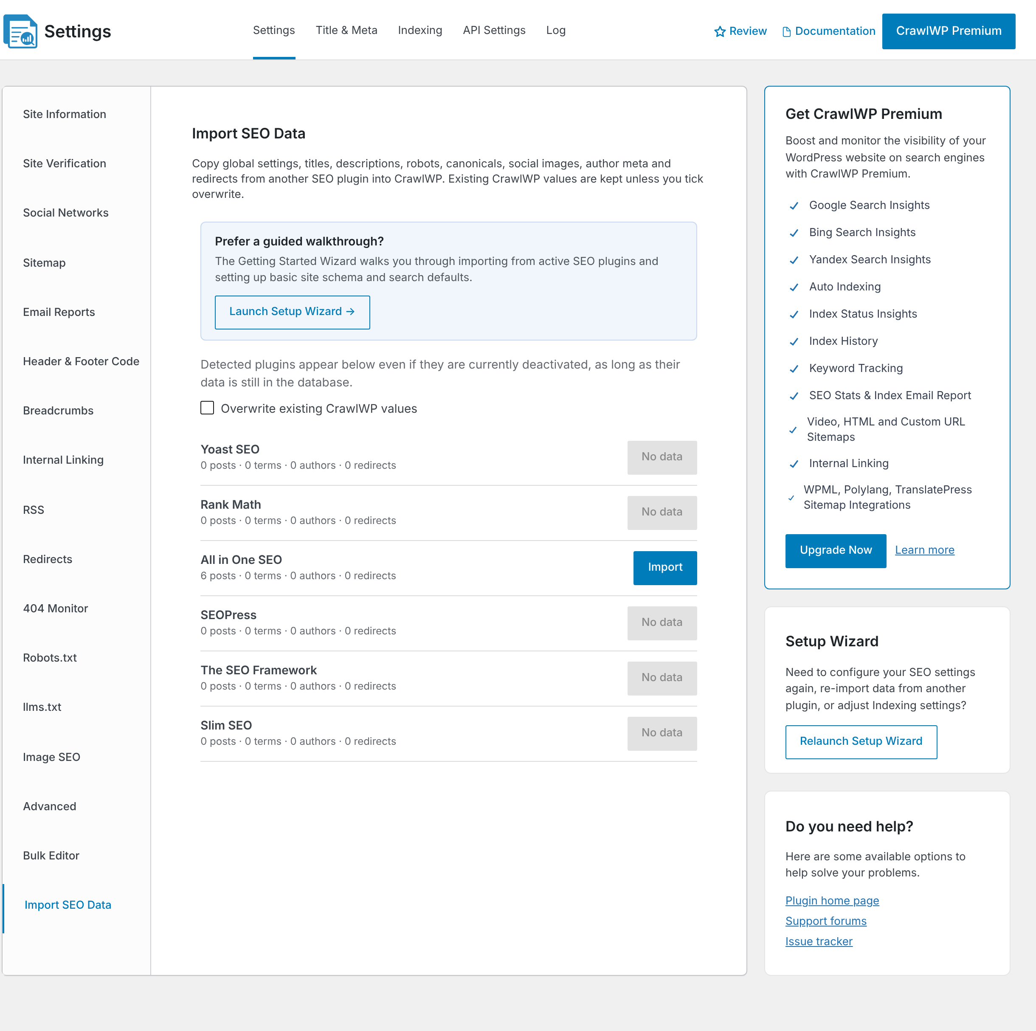Select Site Verification sidebar item

coord(65,163)
